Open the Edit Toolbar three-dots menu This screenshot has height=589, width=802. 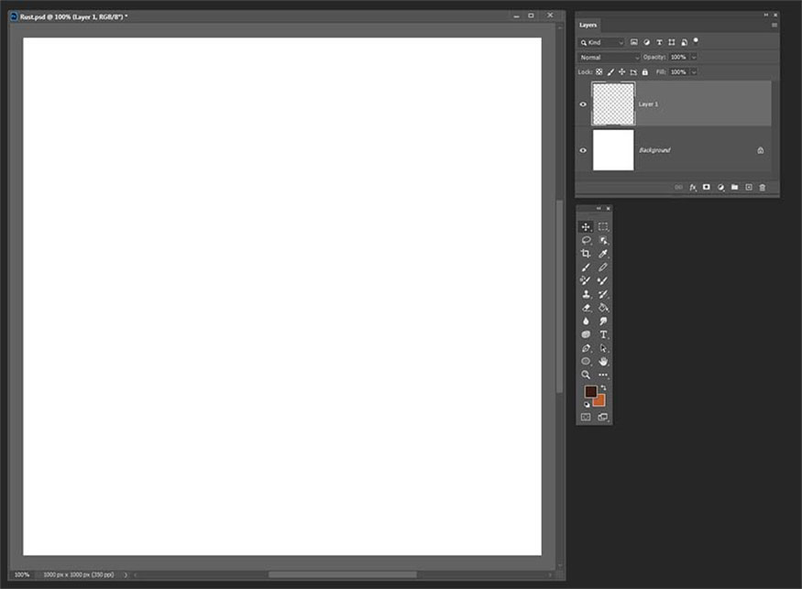point(603,375)
